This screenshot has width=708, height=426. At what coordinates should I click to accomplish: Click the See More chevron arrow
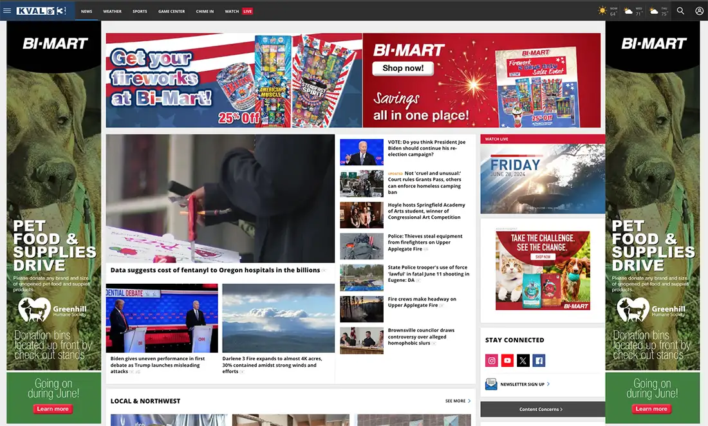coord(469,401)
